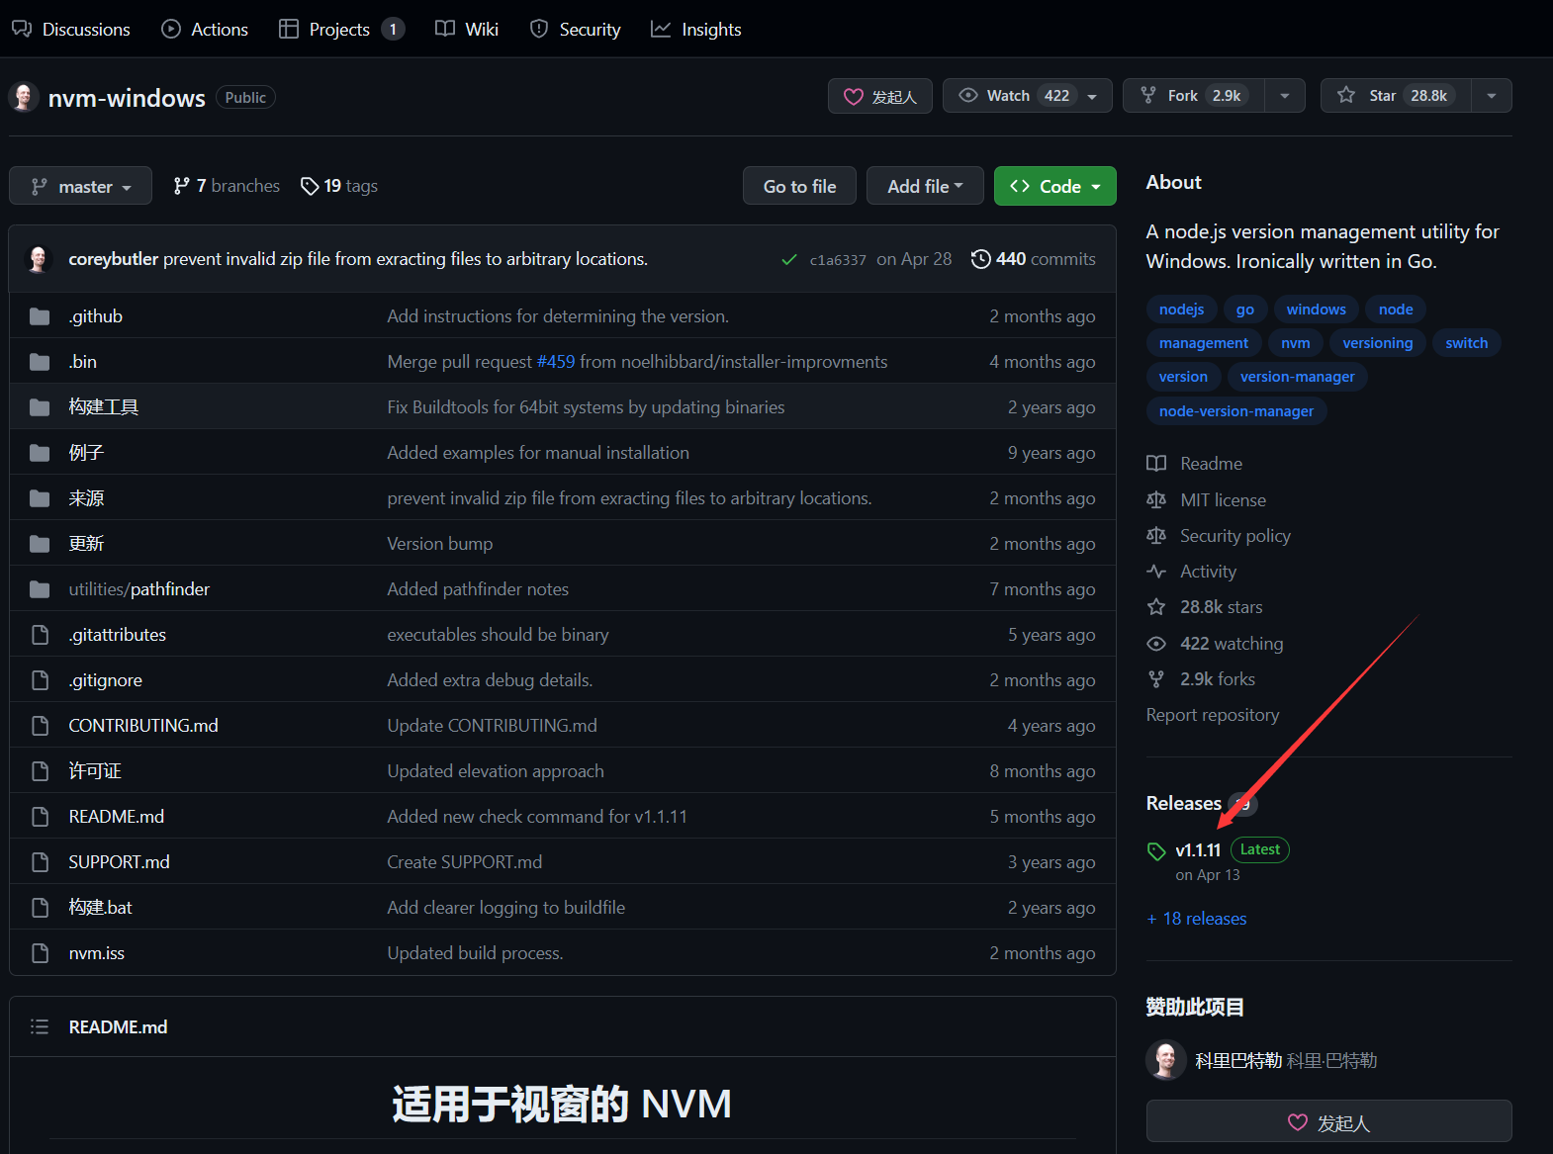The width and height of the screenshot is (1553, 1154).
Task: Show the + 18 releases link
Action: (1197, 919)
